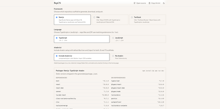Click the Language section heading
220x109 pixels.
(58, 30)
